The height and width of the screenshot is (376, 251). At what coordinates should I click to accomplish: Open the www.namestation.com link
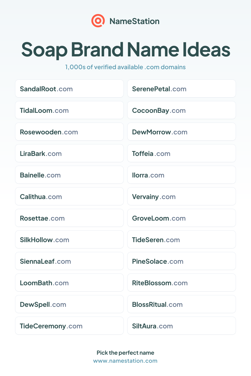point(125,361)
